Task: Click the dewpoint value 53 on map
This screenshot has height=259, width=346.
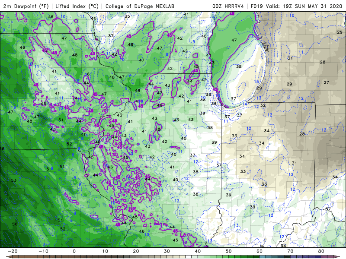Action: pos(14,180)
